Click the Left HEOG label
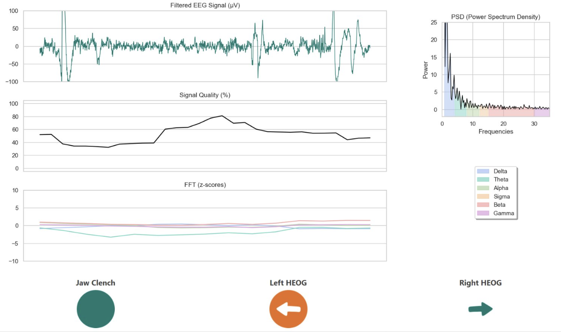The width and height of the screenshot is (561, 332). click(288, 283)
